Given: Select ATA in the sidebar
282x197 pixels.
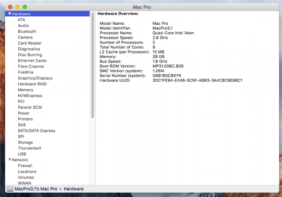Looking at the screenshot, I should click(x=22, y=20).
